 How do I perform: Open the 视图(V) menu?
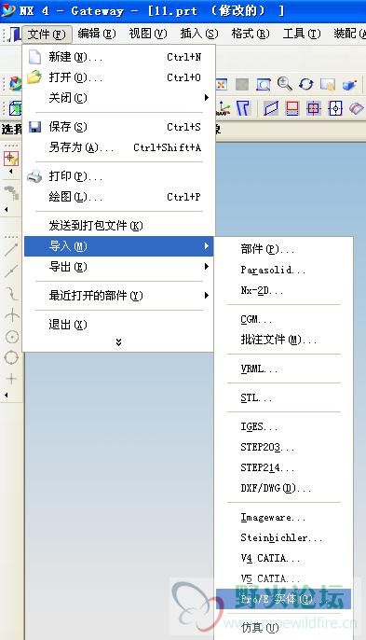coord(148,34)
